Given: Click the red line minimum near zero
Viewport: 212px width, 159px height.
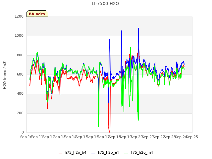Looking at the screenshot, I should [109, 132].
